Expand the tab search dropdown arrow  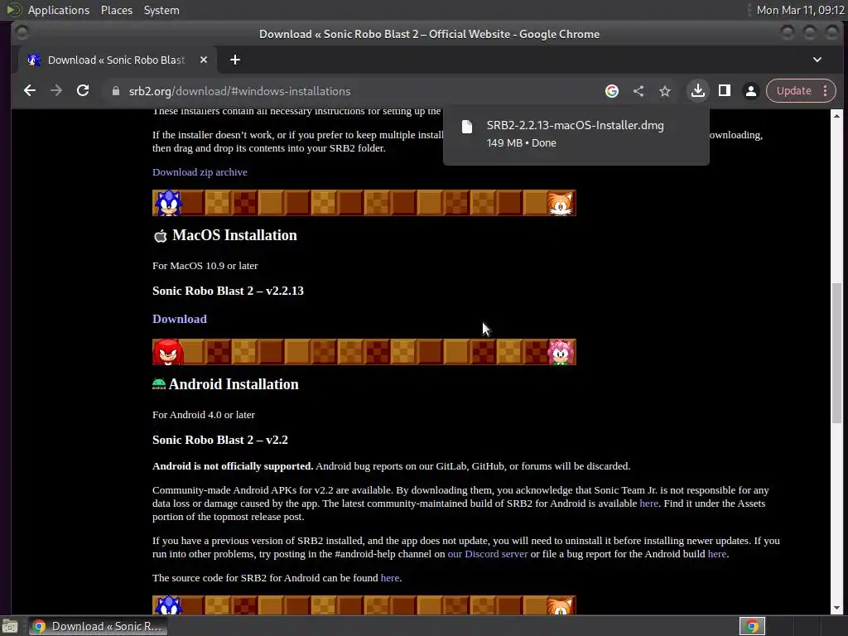817,60
